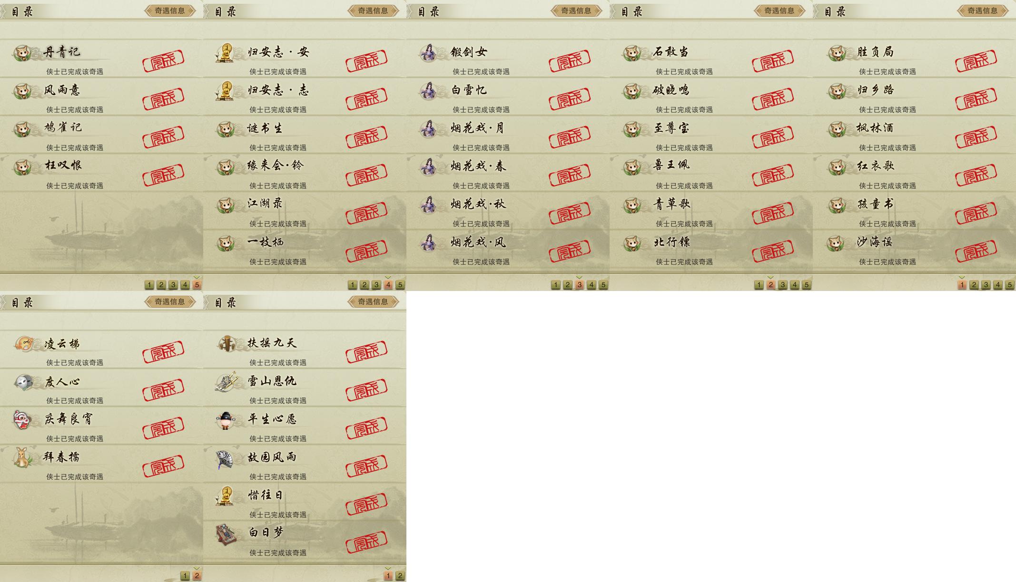1016x582 pixels.
Task: Select the golden statue icon beside 惜往日
Action: [225, 495]
